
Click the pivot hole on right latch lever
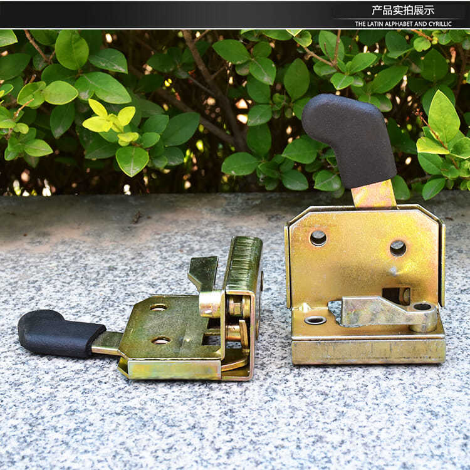point(424,307)
